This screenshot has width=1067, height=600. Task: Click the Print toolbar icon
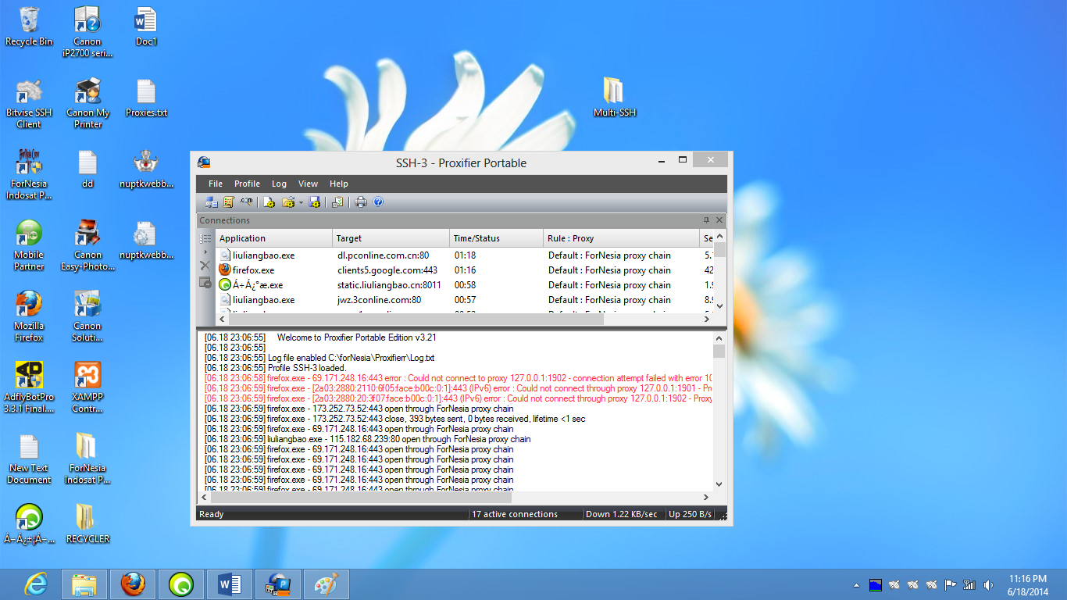pos(361,202)
